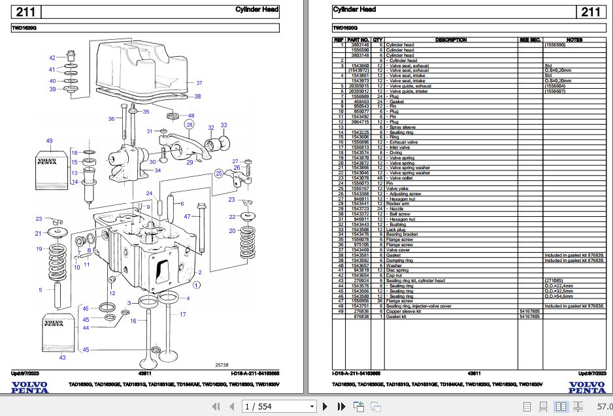
Task: Click part number 1556956 for flange screw
Action: [360, 301]
